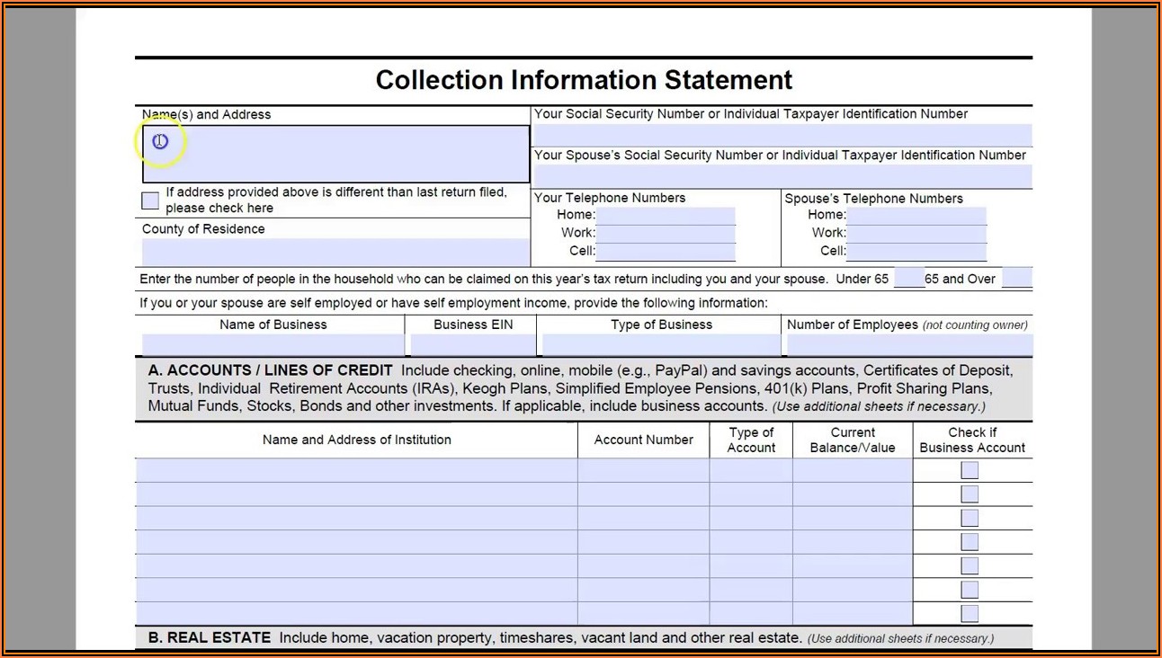Click the Name(s) and Address field
This screenshot has width=1162, height=658.
[335, 155]
